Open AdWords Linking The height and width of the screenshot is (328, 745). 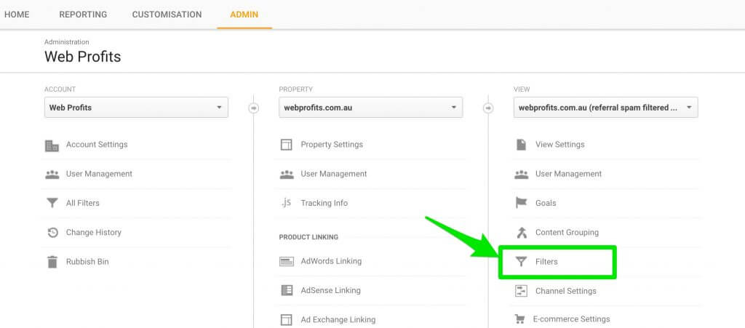pyautogui.click(x=331, y=261)
